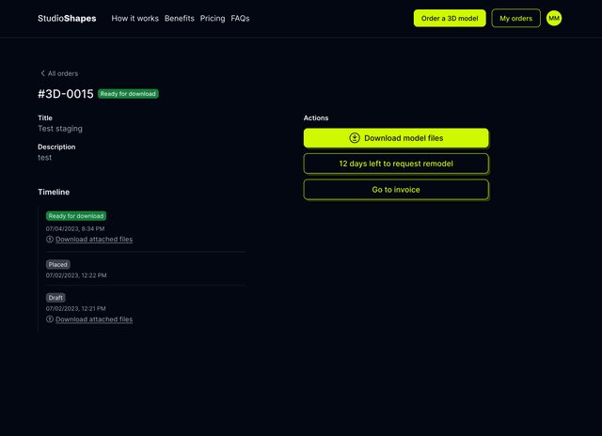The image size is (602, 436).
Task: Click download icon under Ready for download entry
Action: [50, 240]
